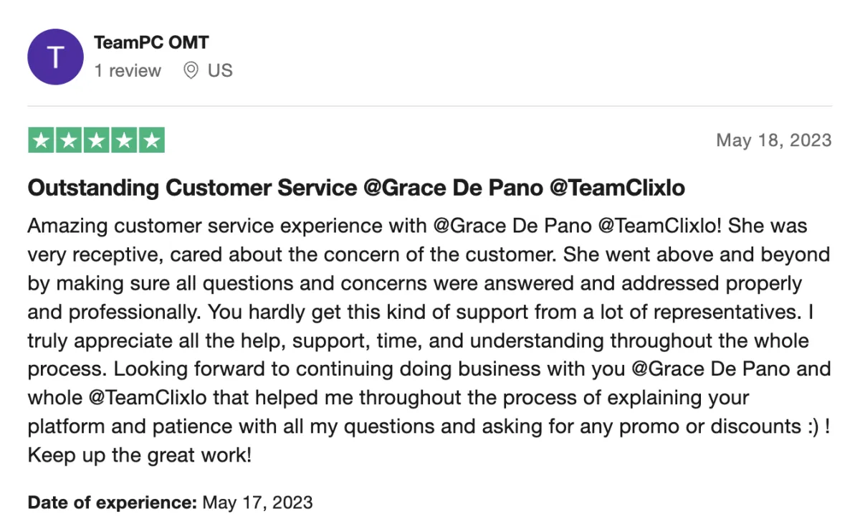Open the "1 review" count link
The width and height of the screenshot is (860, 529).
(128, 70)
